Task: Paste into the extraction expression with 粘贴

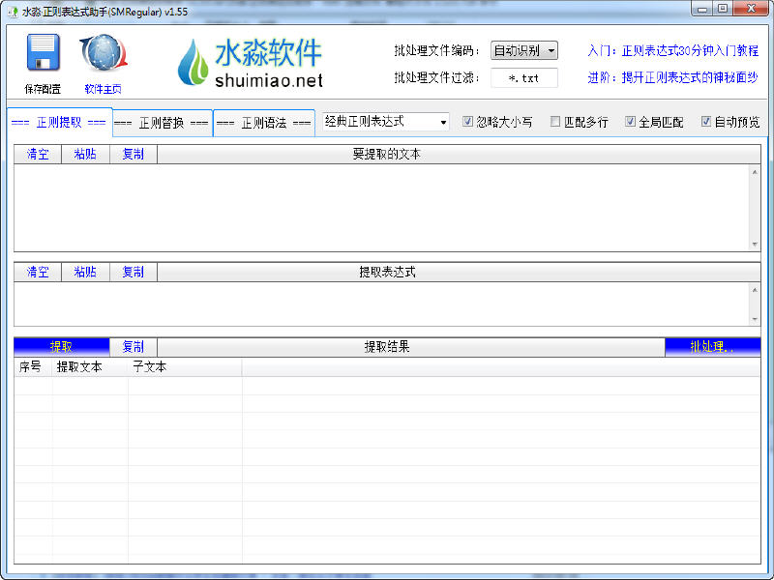Action: (85, 272)
